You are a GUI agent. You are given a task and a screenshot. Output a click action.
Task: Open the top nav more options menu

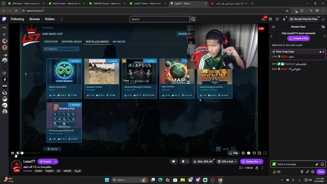click(x=61, y=19)
